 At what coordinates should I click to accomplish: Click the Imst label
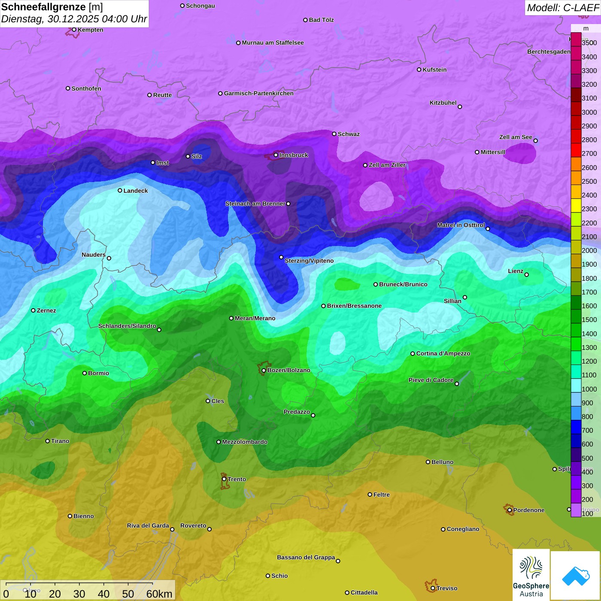click(163, 163)
